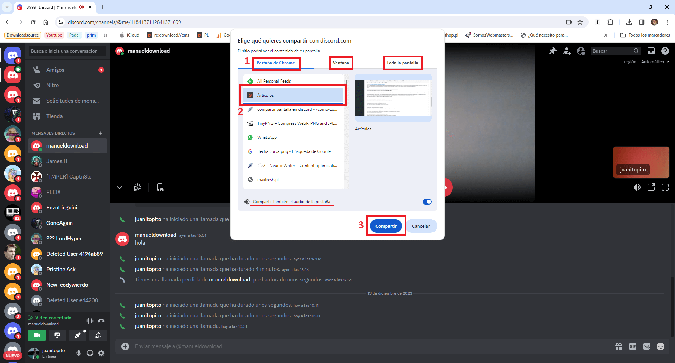Click juanitopito video tile
This screenshot has height=363, width=675.
[x=641, y=162]
